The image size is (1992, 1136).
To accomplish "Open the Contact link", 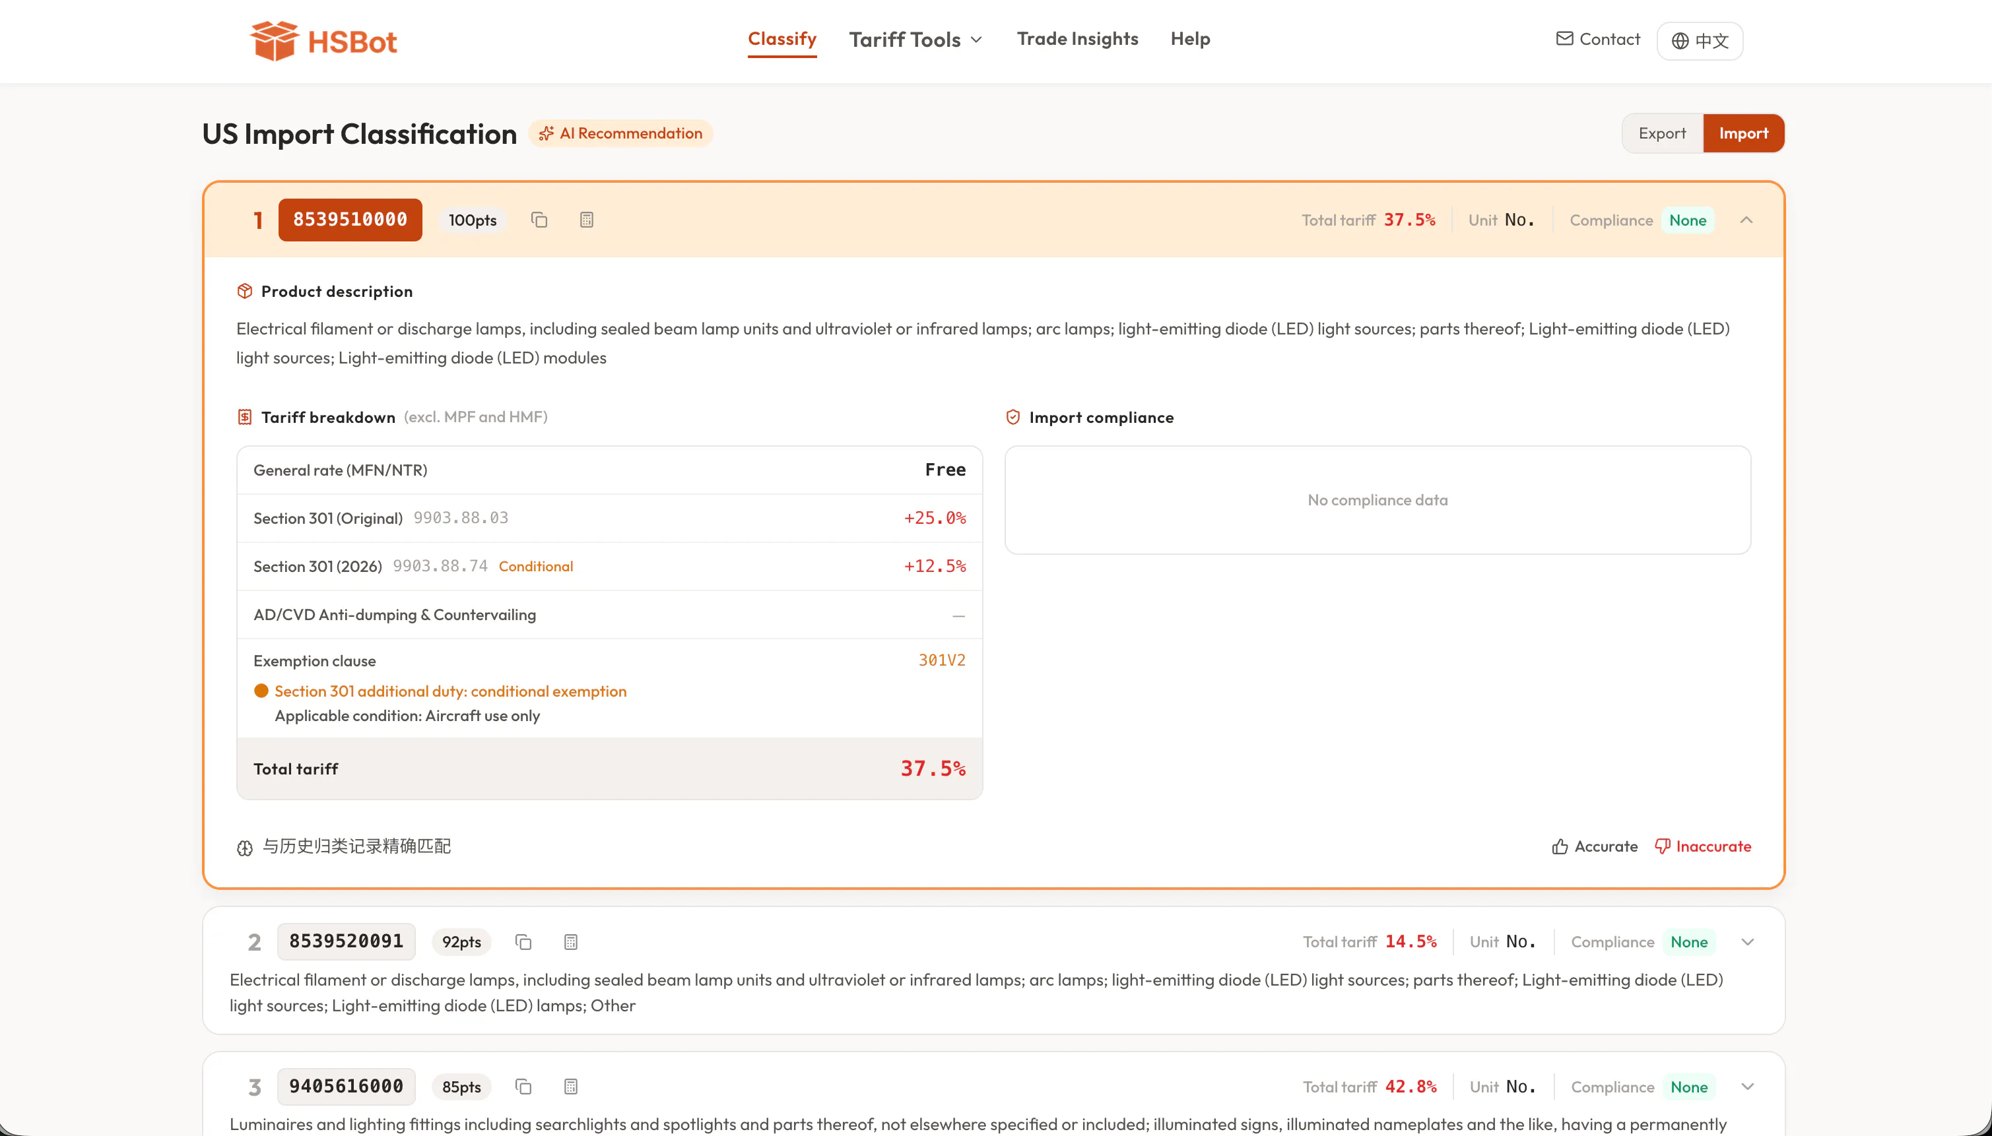I will tap(1598, 39).
